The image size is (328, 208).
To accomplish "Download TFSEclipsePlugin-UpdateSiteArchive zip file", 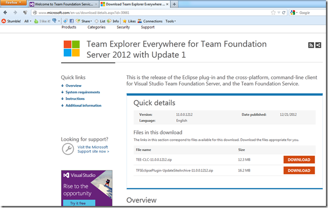I will [x=299, y=170].
